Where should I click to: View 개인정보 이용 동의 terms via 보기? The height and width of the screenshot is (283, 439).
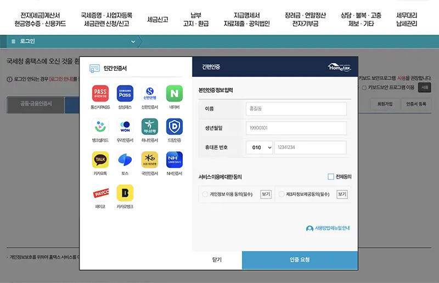tap(266, 194)
